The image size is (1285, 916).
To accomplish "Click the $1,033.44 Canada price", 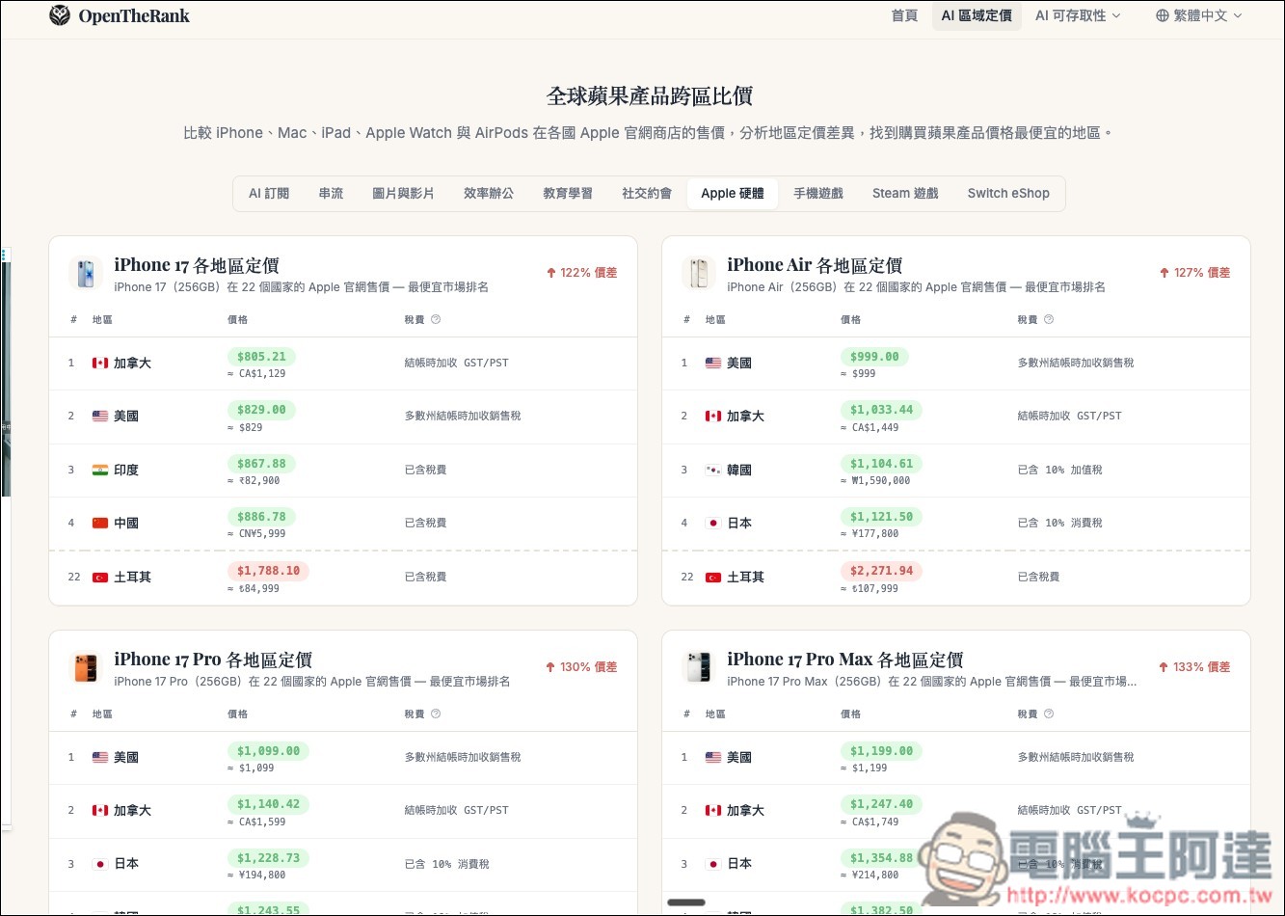I will [881, 410].
